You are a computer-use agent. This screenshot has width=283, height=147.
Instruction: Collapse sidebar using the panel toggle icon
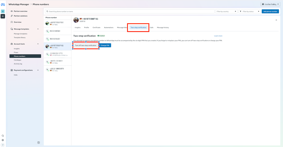pos(39,143)
